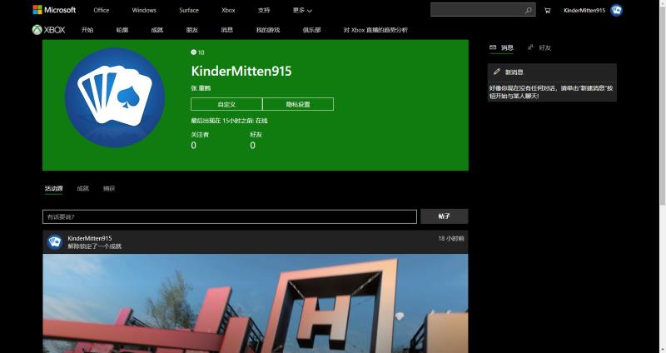The width and height of the screenshot is (666, 353).
Task: Open the Xbox link in the Microsoft header
Action: pyautogui.click(x=228, y=10)
